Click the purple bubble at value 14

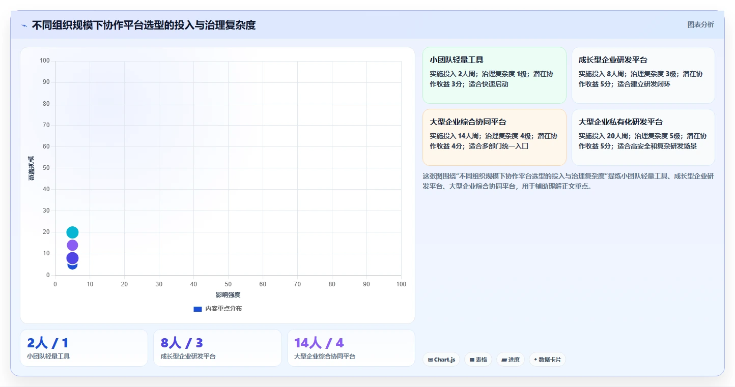72,245
